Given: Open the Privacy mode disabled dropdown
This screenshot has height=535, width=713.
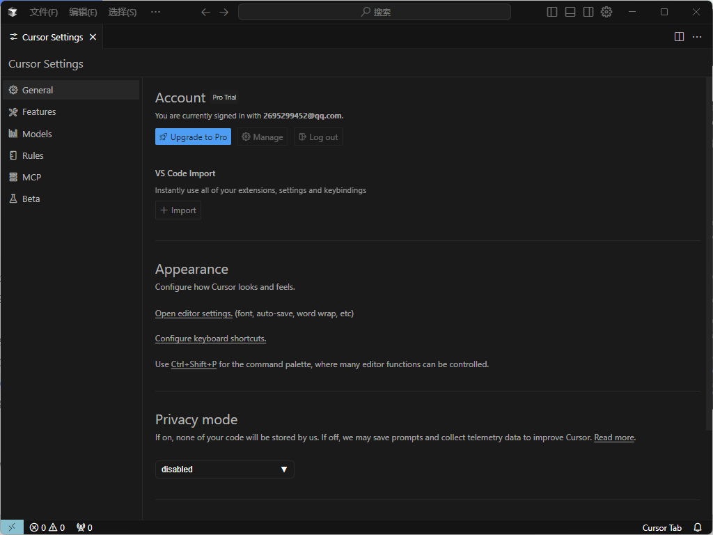Looking at the screenshot, I should pyautogui.click(x=225, y=470).
